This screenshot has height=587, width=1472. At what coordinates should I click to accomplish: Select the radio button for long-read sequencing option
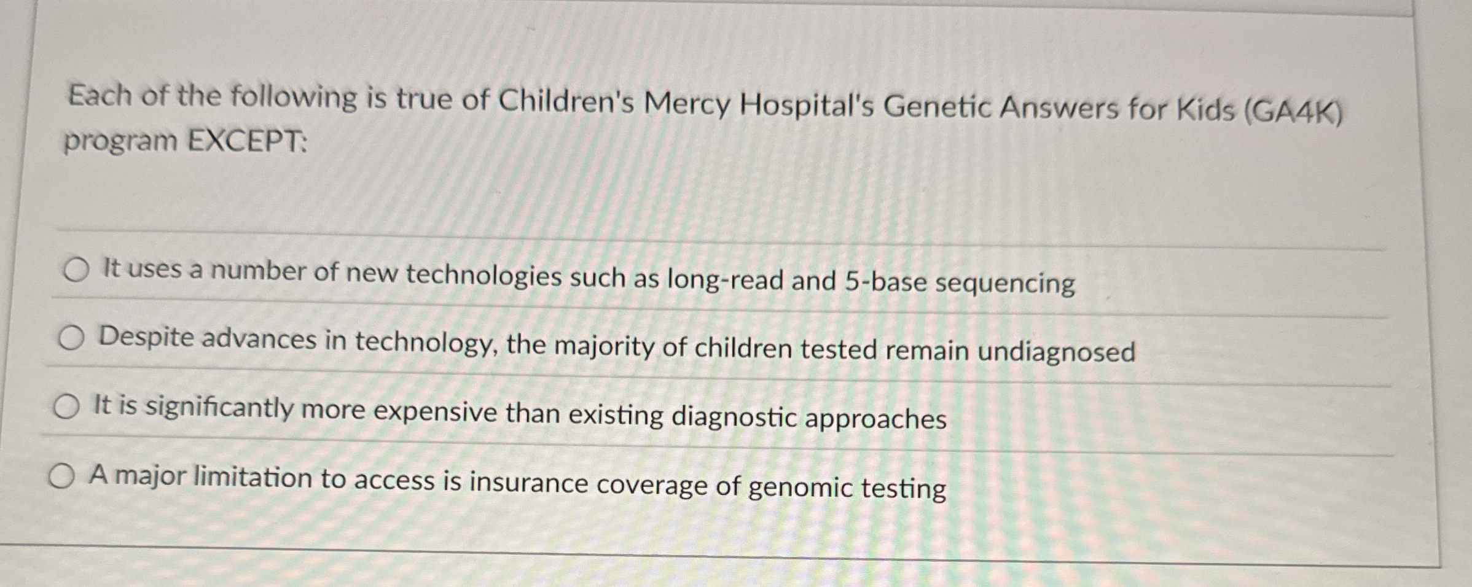point(77,270)
